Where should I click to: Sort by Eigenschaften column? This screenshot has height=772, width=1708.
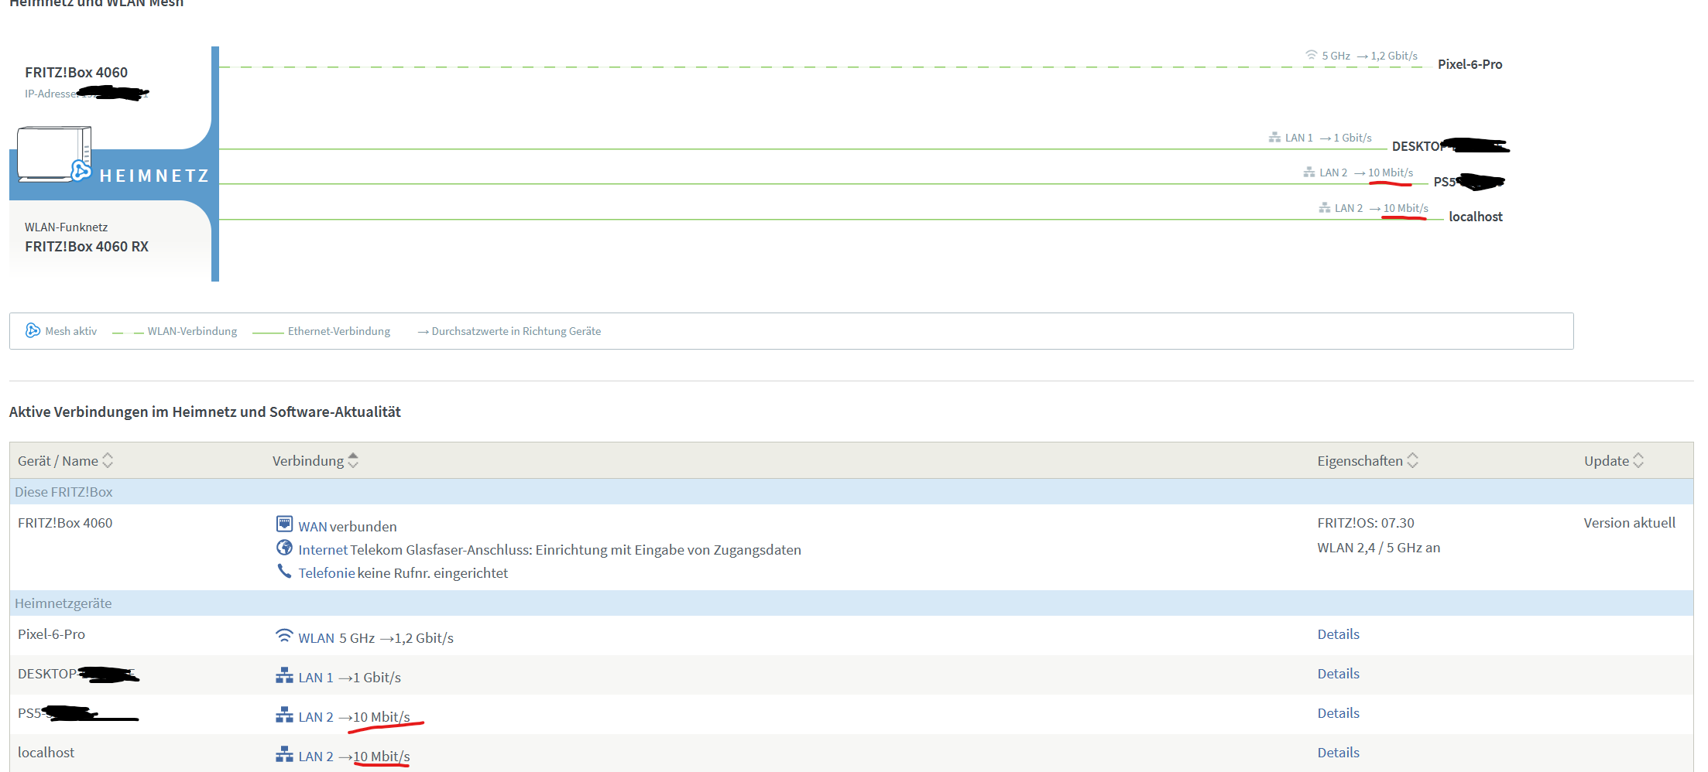point(1367,460)
